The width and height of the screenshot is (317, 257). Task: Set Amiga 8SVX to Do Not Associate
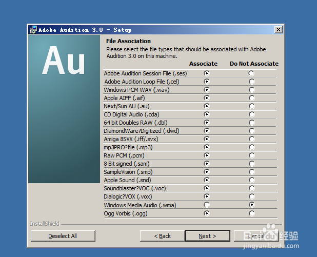(251, 139)
